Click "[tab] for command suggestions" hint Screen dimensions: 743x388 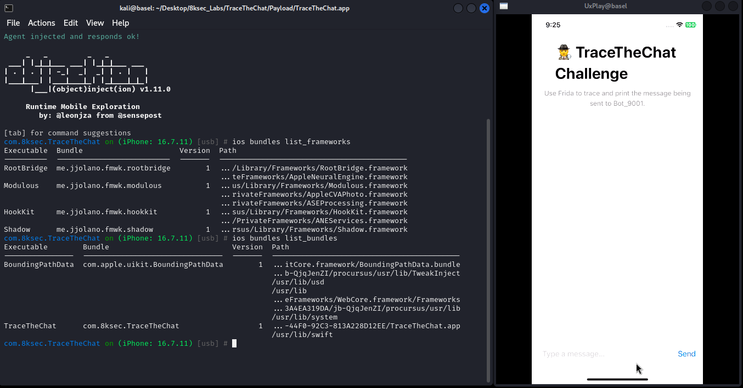coord(67,133)
